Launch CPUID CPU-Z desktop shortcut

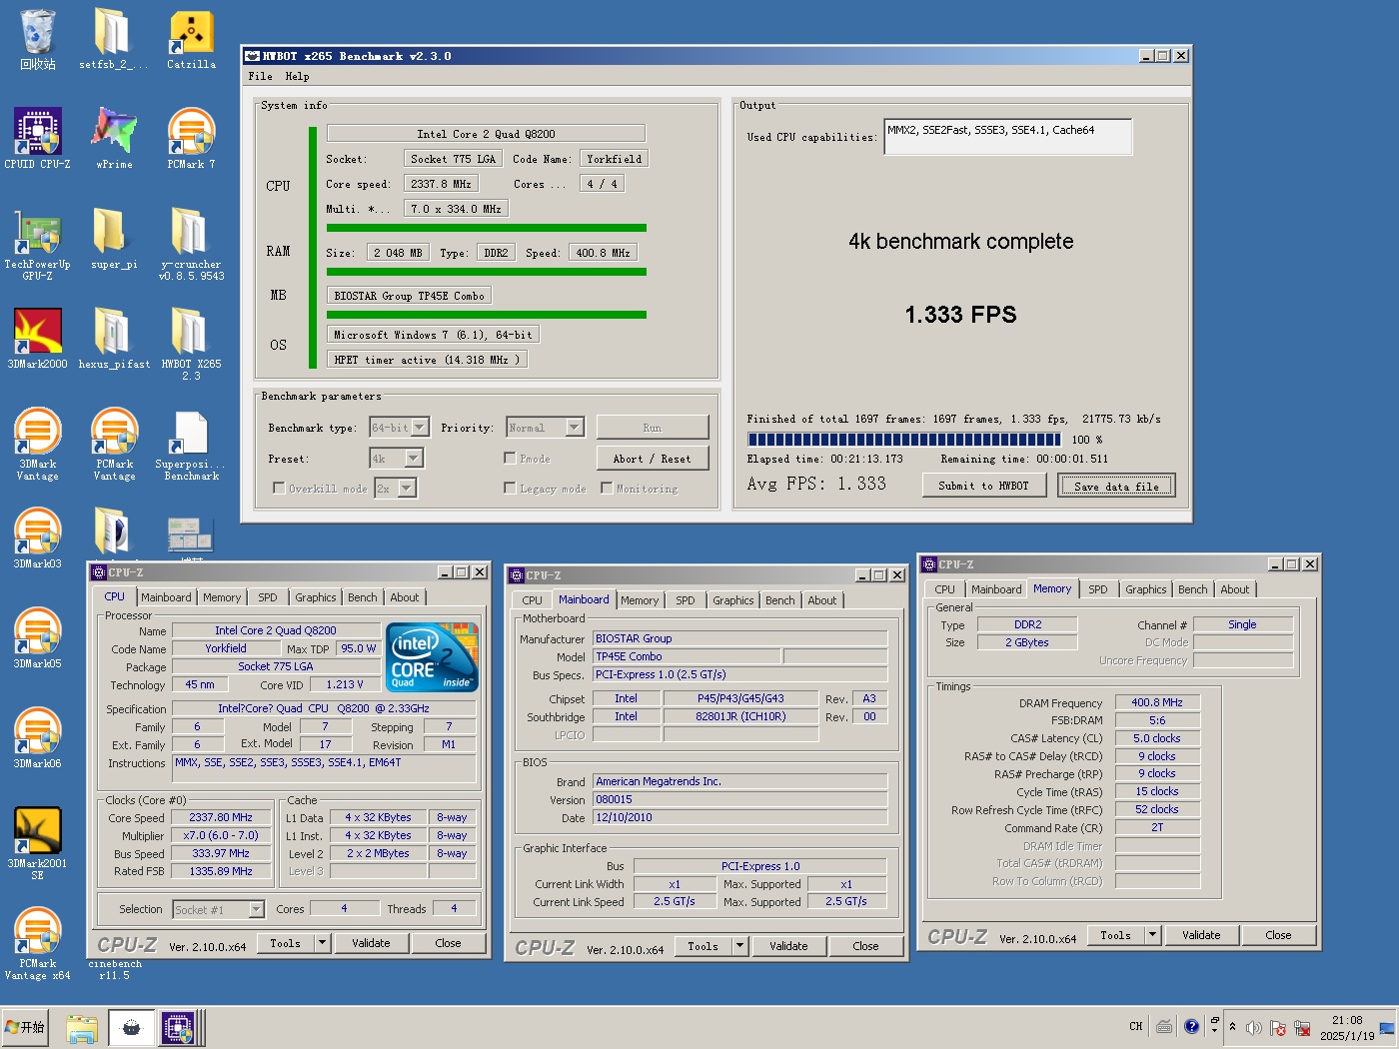(x=37, y=139)
